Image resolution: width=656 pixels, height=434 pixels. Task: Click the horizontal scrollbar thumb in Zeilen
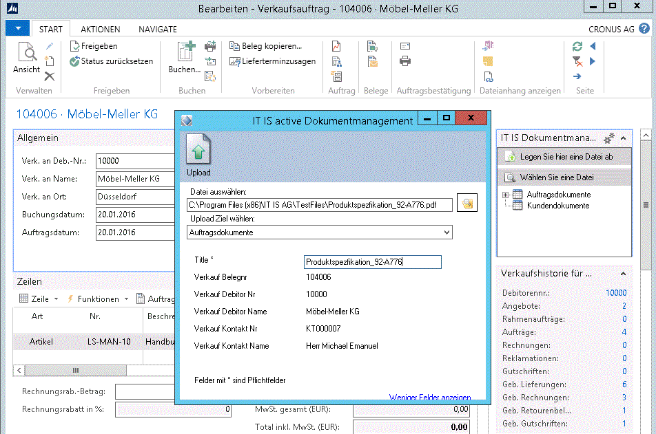[x=76, y=370]
